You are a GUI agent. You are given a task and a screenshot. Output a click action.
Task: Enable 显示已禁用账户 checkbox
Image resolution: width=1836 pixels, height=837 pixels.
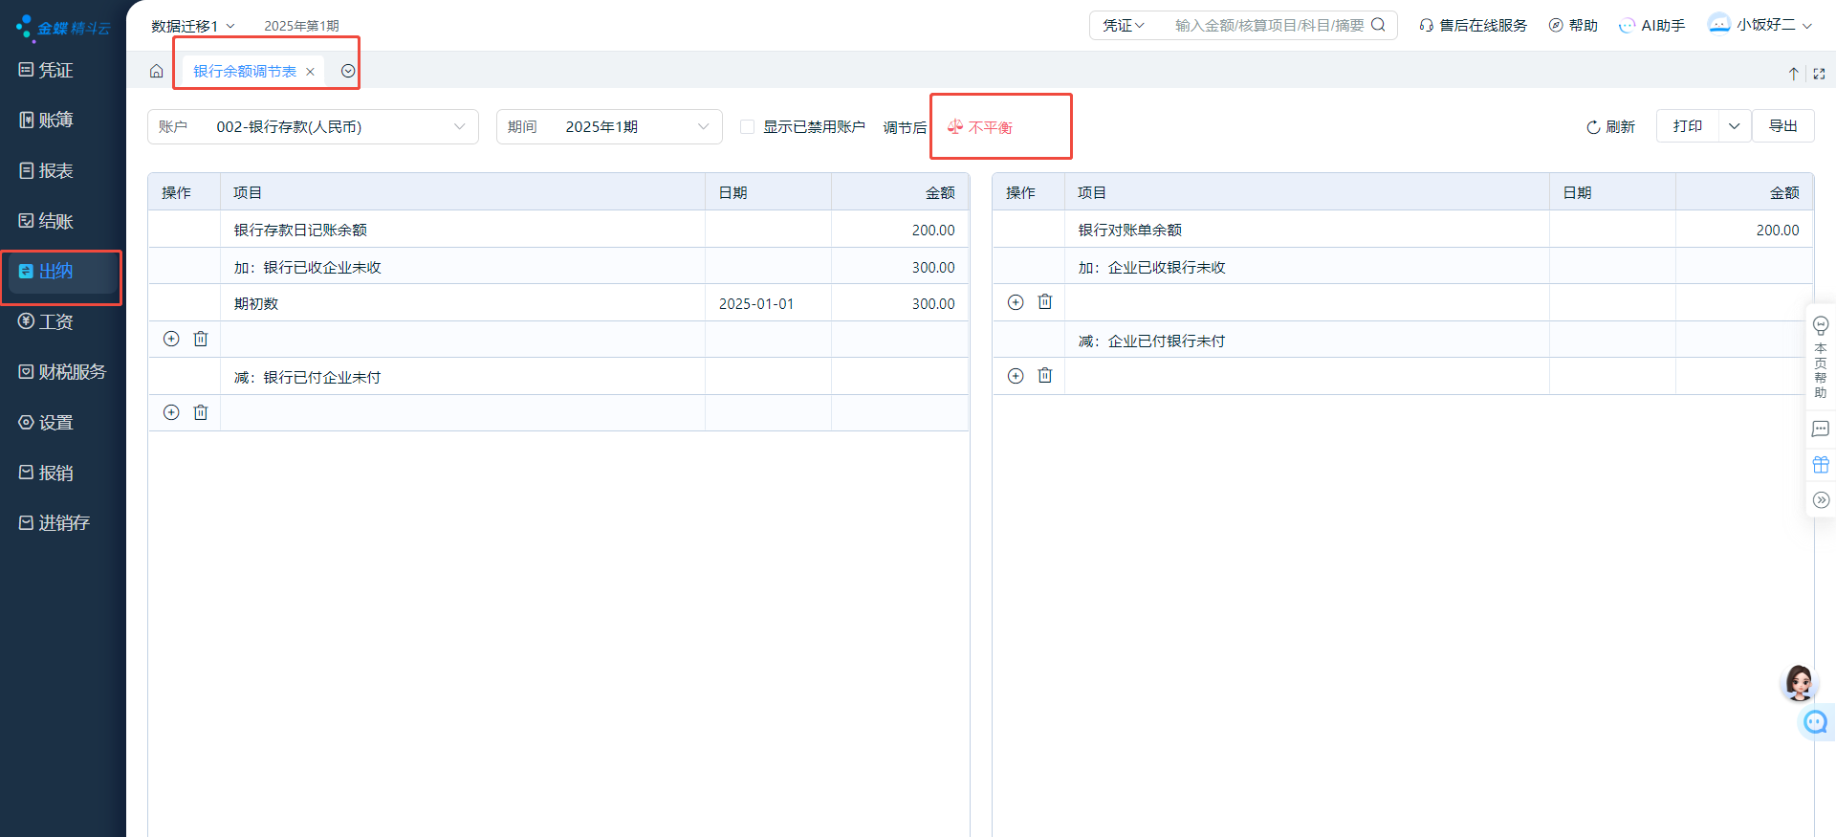tap(748, 127)
